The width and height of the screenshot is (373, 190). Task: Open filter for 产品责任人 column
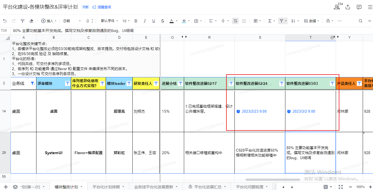(359, 83)
